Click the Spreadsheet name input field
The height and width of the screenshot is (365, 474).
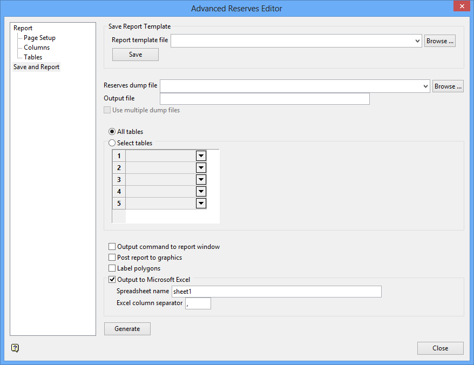276,292
